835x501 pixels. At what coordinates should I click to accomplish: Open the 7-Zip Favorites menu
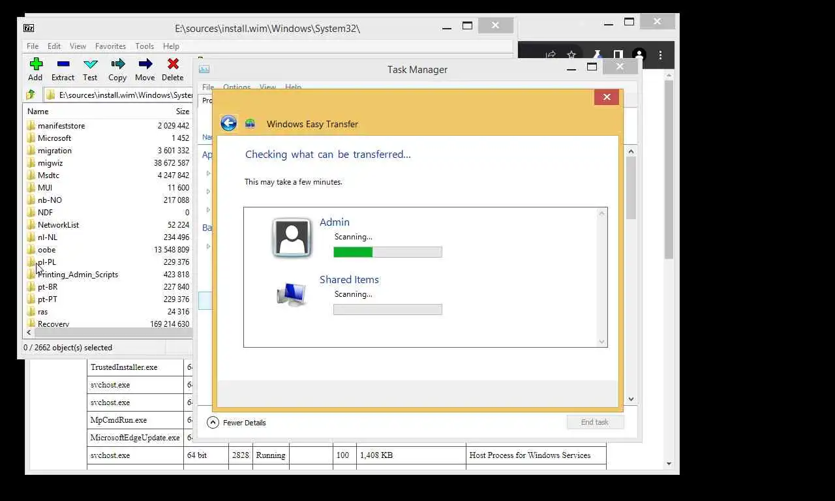click(110, 46)
